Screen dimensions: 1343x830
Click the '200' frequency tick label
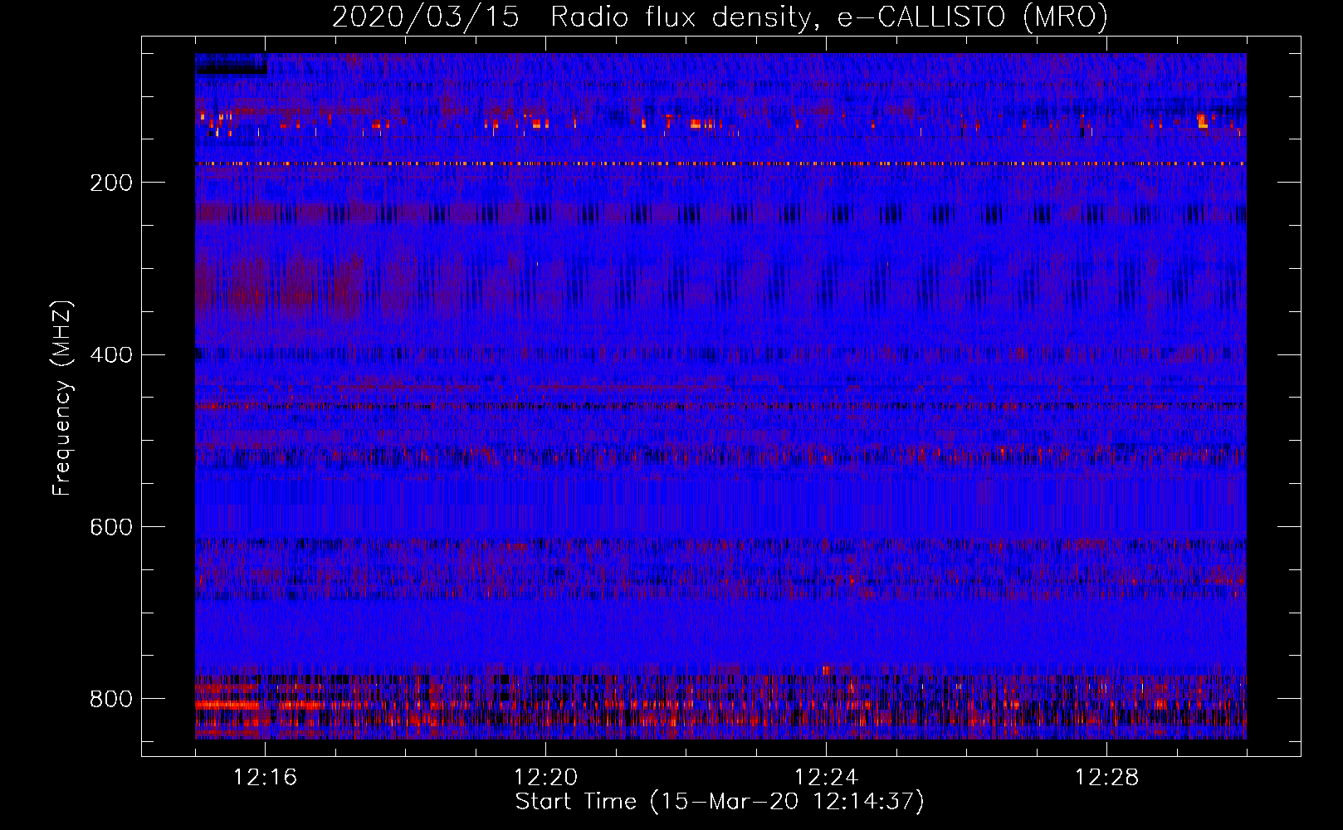[x=111, y=183]
